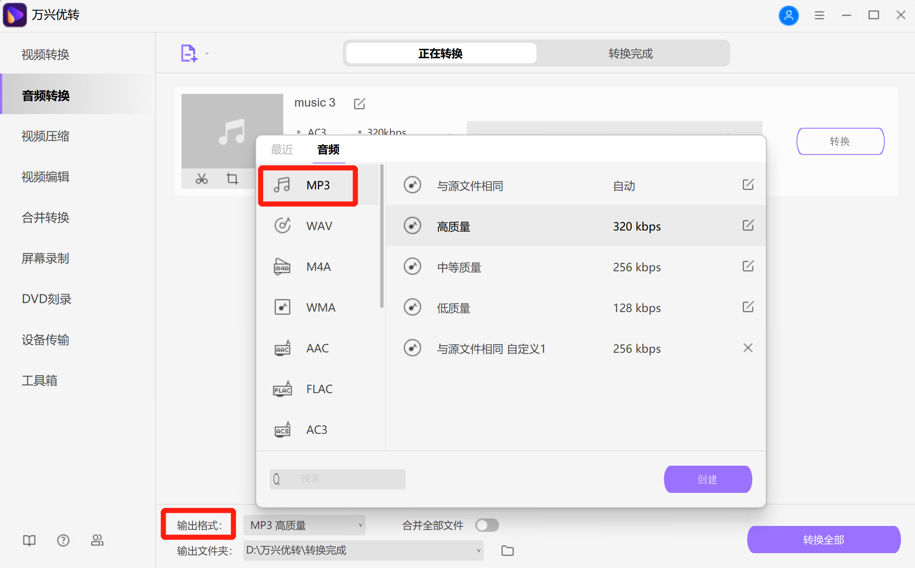Rename music 3 via the pencil icon
This screenshot has width=915, height=568.
(x=359, y=103)
